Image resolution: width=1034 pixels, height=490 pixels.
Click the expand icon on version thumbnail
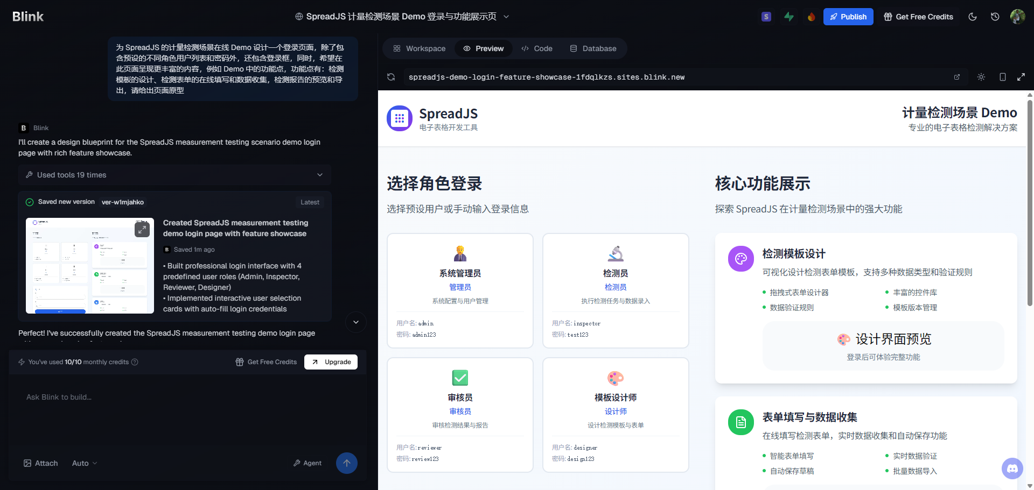pos(142,230)
